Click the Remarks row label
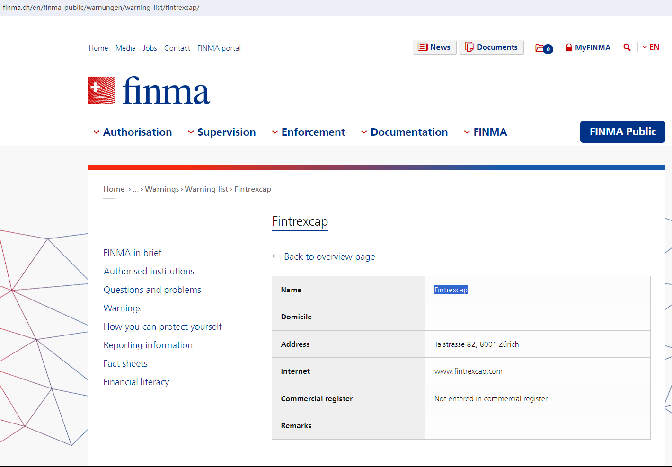Screen dimensions: 672x467 coord(296,426)
